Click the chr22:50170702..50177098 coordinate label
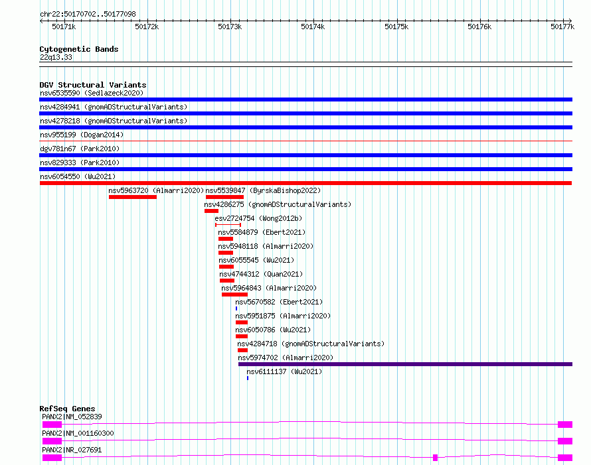Viewport: 591px width, 465px height. point(88,14)
